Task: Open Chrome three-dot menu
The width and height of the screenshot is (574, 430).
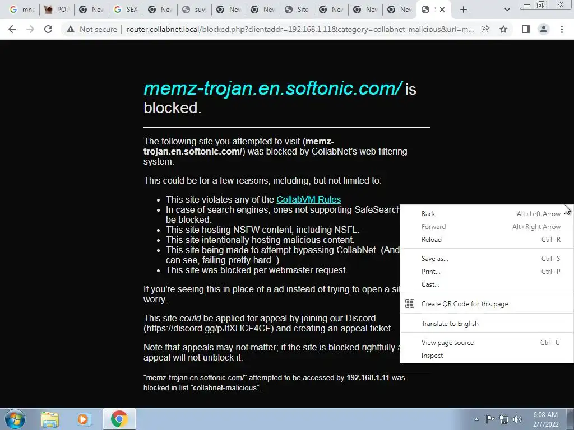Action: (562, 29)
